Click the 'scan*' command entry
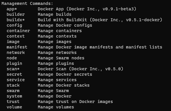 (13, 69)
